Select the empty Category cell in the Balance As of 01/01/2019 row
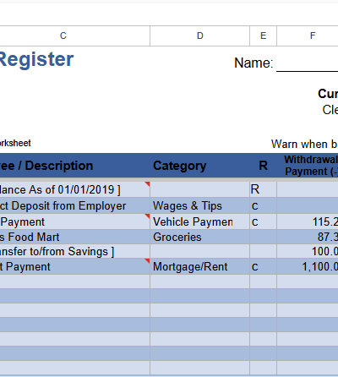The height and width of the screenshot is (377, 338). [199, 189]
